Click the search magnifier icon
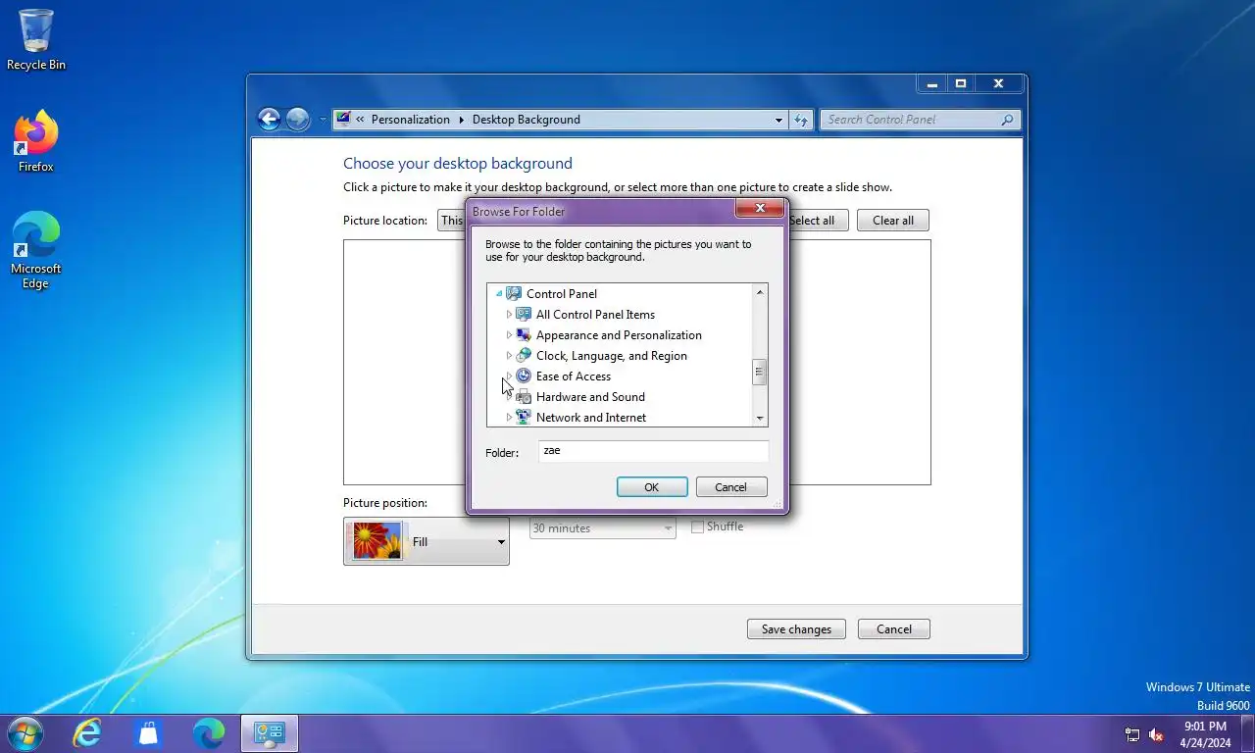The image size is (1255, 753). coord(1007,120)
